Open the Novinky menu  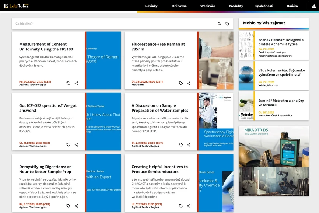151,6
